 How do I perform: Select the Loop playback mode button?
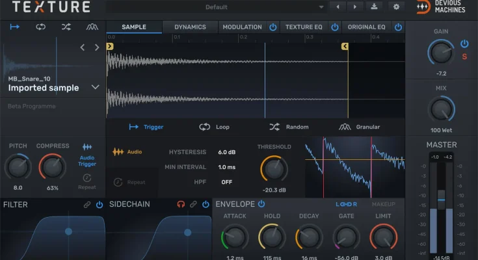214,127
